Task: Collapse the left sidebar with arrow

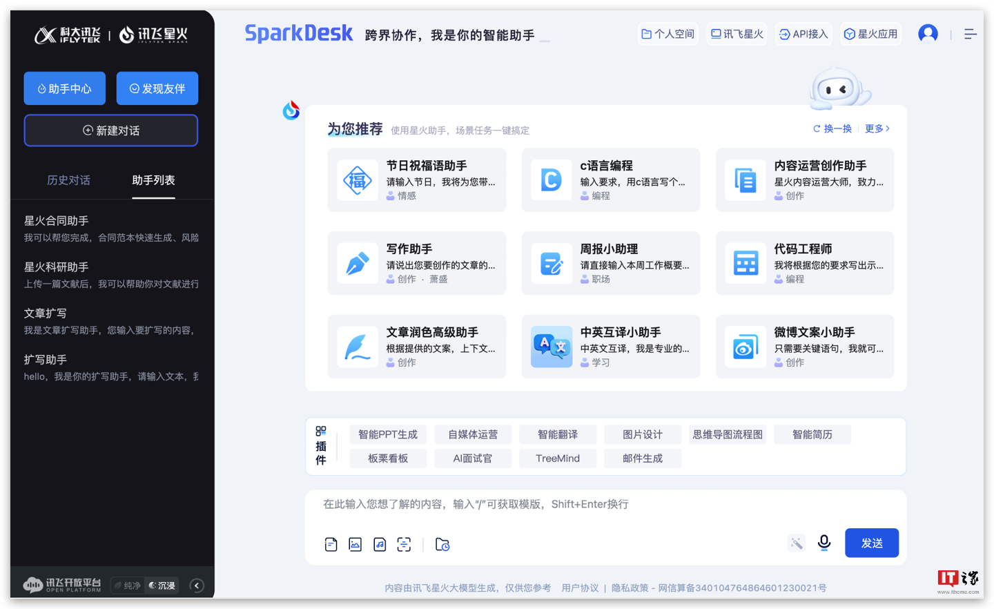Action: 197,586
